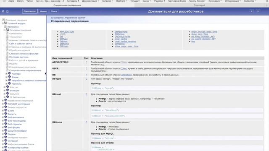Switch to the Поиск tab
Image resolution: width=269 pixels, height=151 pixels.
coord(54,11)
